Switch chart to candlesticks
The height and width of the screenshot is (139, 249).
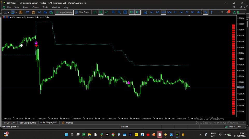[101, 12]
